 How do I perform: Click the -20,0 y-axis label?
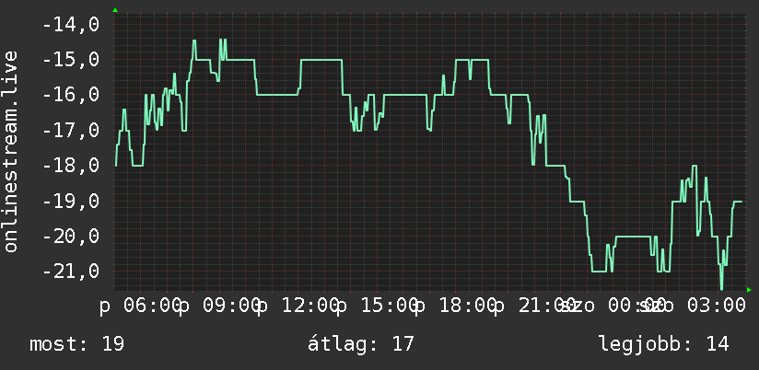71,236
